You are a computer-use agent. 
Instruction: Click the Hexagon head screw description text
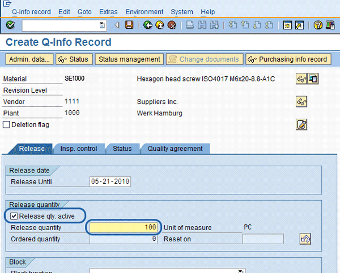(x=206, y=79)
